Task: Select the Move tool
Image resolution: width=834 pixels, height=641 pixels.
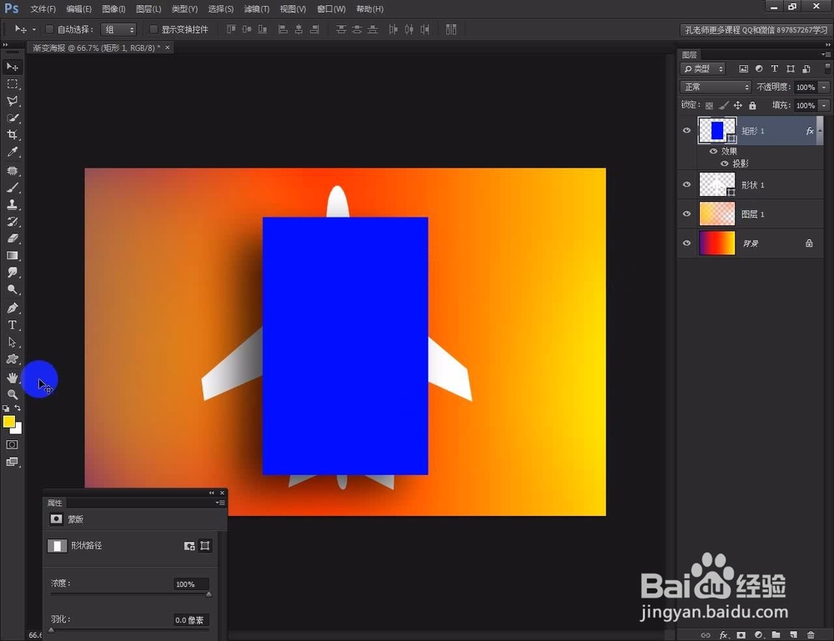Action: coord(12,67)
